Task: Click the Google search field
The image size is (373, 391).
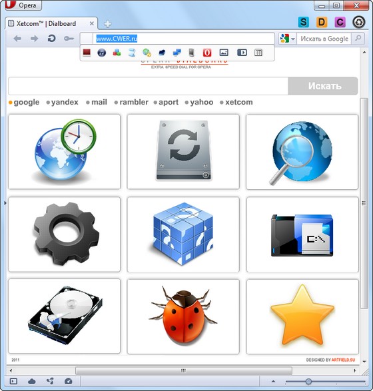Action: (x=324, y=39)
